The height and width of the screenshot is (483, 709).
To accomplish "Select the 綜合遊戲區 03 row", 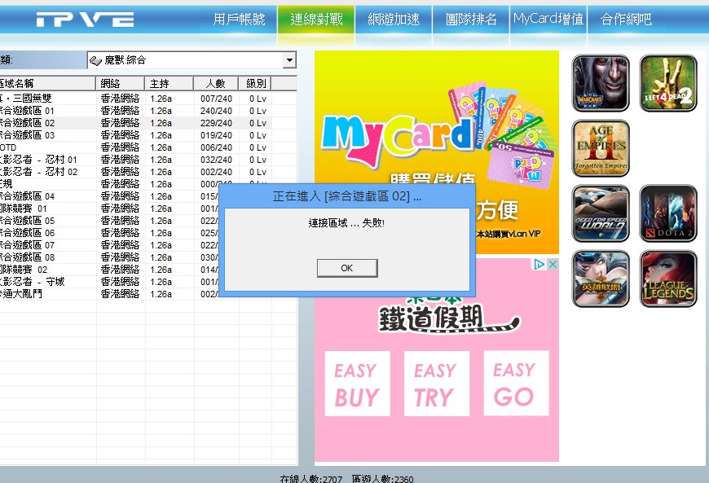I will tap(135, 135).
